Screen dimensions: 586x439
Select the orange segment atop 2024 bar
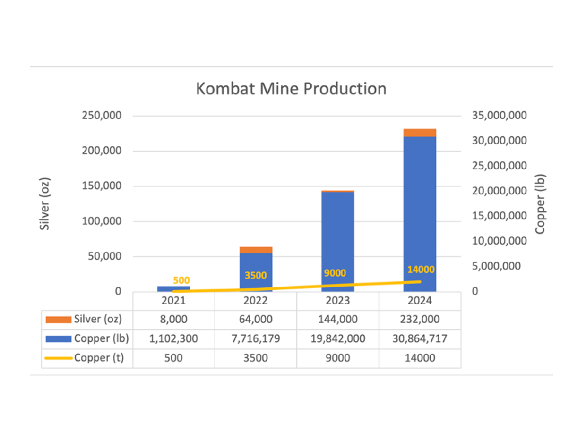[420, 133]
